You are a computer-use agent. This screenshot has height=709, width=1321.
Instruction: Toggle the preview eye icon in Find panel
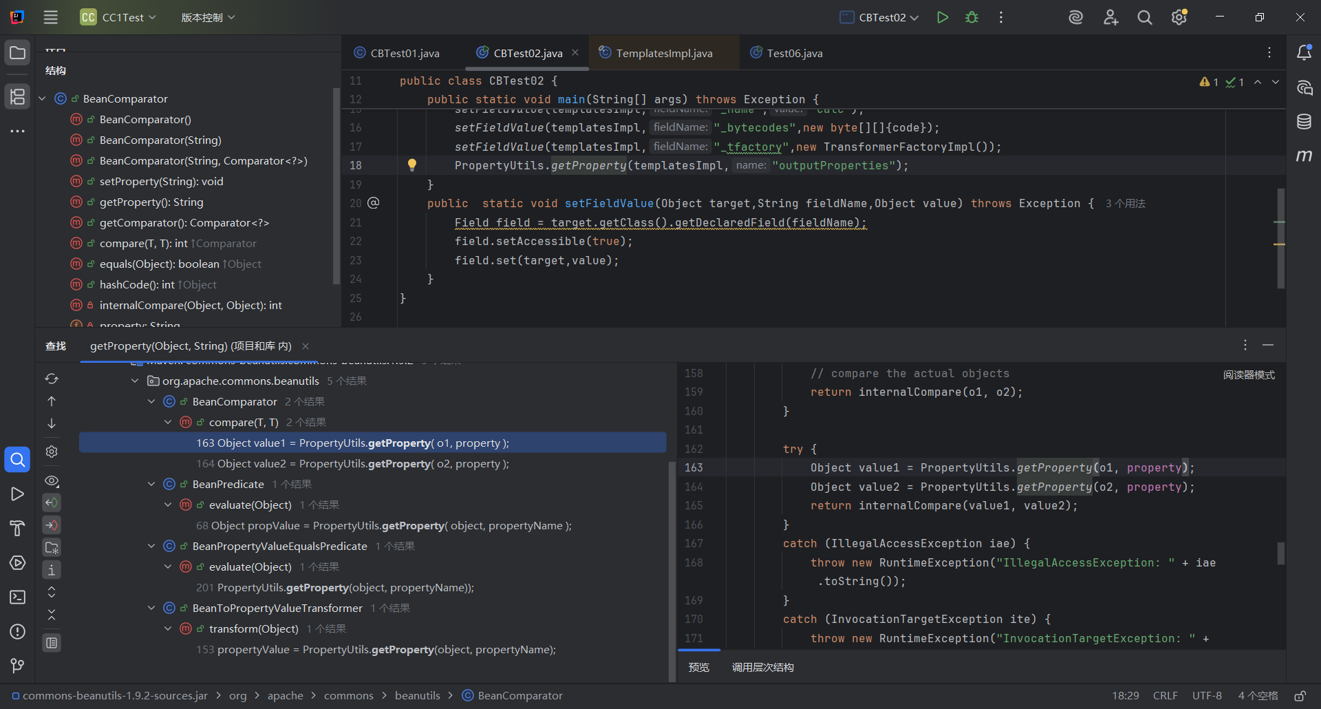pos(52,480)
